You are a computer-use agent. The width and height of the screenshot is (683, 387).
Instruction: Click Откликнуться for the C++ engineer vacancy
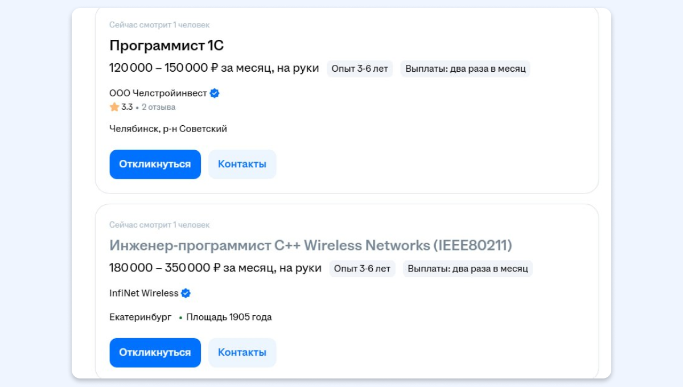(155, 353)
